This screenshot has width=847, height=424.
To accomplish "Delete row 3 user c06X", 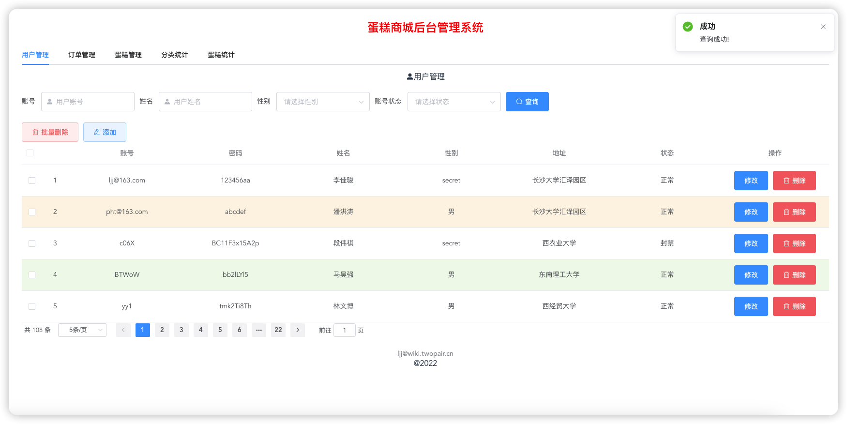I will (794, 243).
